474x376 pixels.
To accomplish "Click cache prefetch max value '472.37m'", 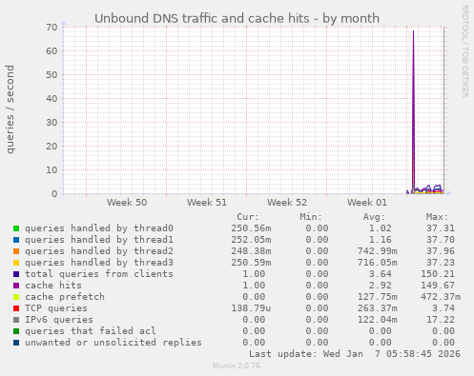I will coord(441,297).
